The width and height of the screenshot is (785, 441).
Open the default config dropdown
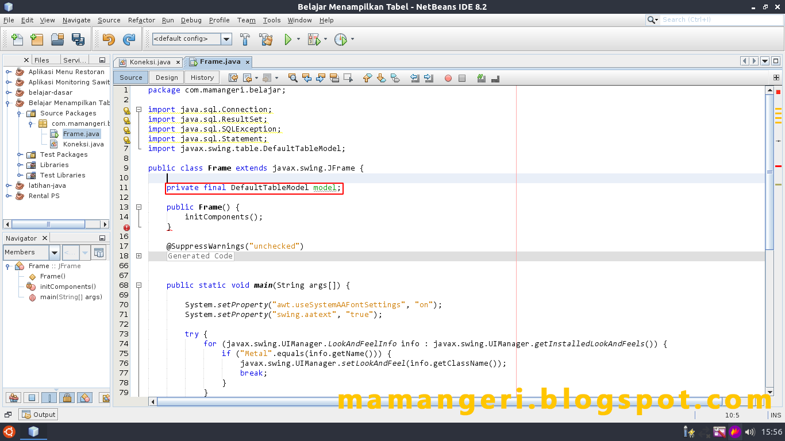coord(226,39)
